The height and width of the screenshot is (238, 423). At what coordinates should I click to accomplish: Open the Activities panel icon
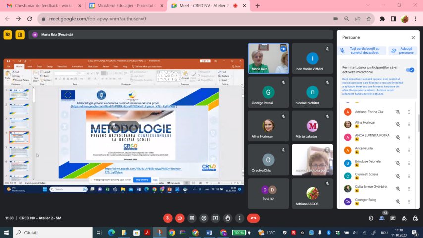[x=405, y=218]
